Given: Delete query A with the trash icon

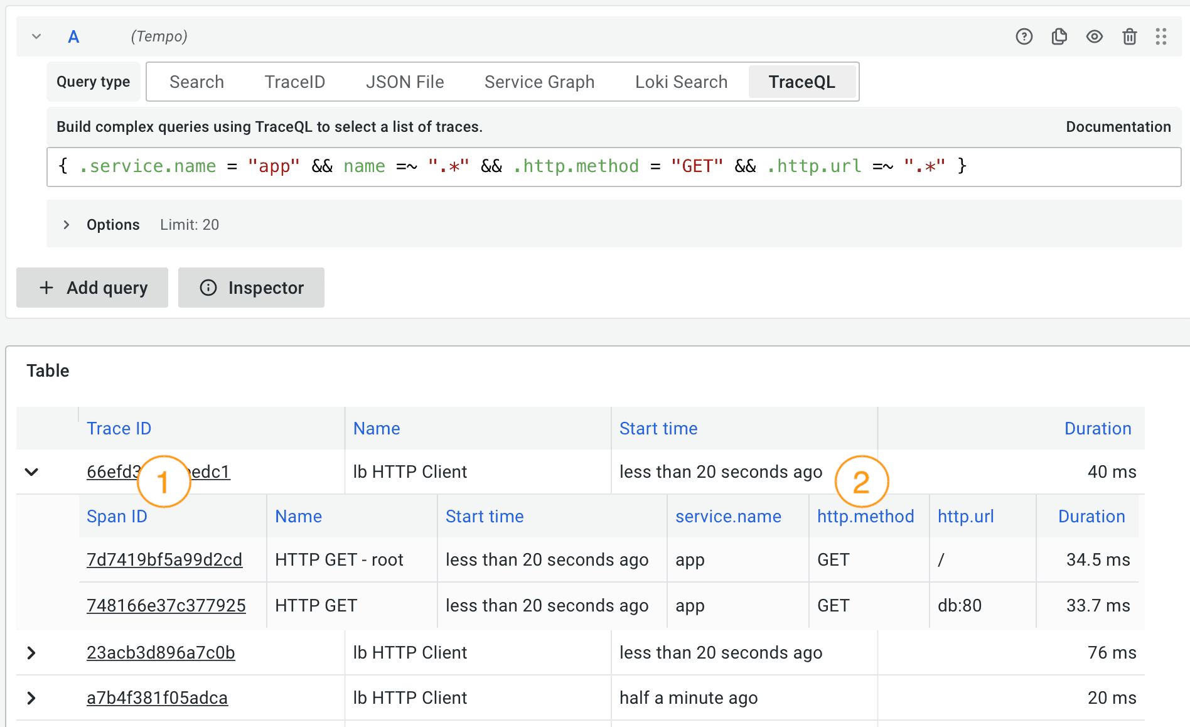Looking at the screenshot, I should tap(1129, 36).
